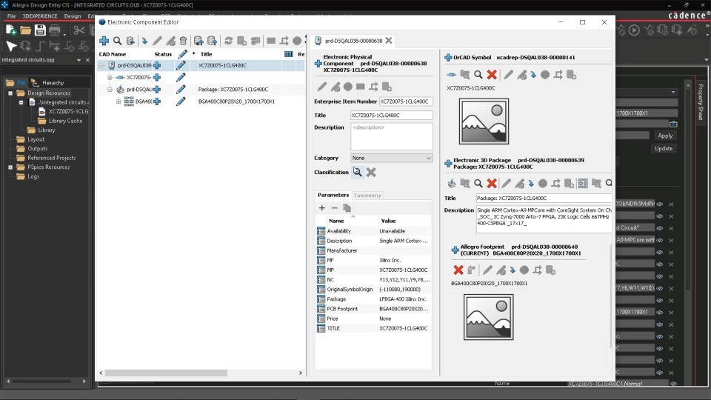711x400 pixels.
Task: Click the Save floppy icon in Allegro main toolbar
Action: pyautogui.click(x=40, y=30)
